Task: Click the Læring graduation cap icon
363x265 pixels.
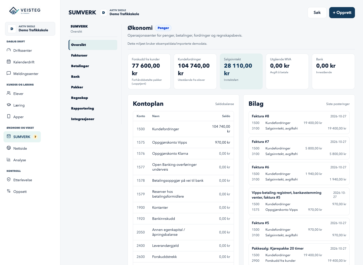Action: coord(9,105)
